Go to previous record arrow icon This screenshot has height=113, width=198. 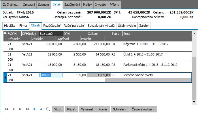pos(13,109)
